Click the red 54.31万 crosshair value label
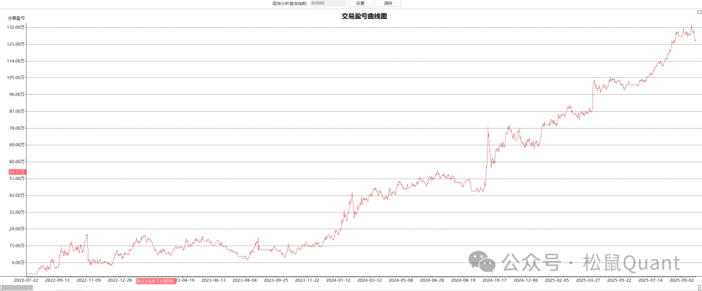 pyautogui.click(x=17, y=171)
